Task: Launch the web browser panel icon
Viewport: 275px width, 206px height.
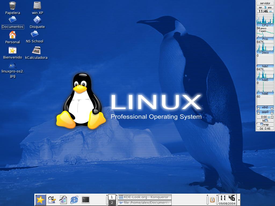Action: pyautogui.click(x=74, y=200)
